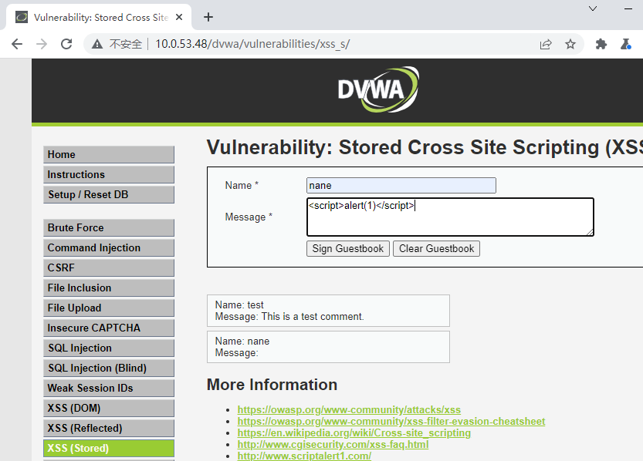Screen dimensions: 643x461
Task: Click inside the Message textarea
Action: pos(450,217)
